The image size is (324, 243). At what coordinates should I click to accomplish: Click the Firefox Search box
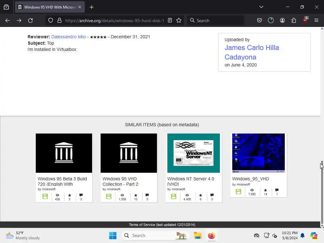215,21
